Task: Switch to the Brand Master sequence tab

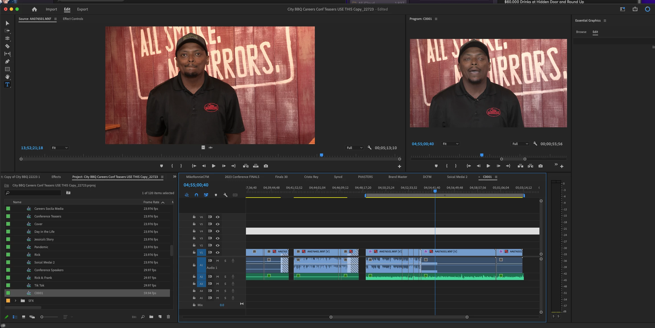Action: [x=398, y=177]
